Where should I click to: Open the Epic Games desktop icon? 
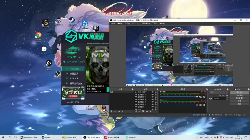[96, 29]
